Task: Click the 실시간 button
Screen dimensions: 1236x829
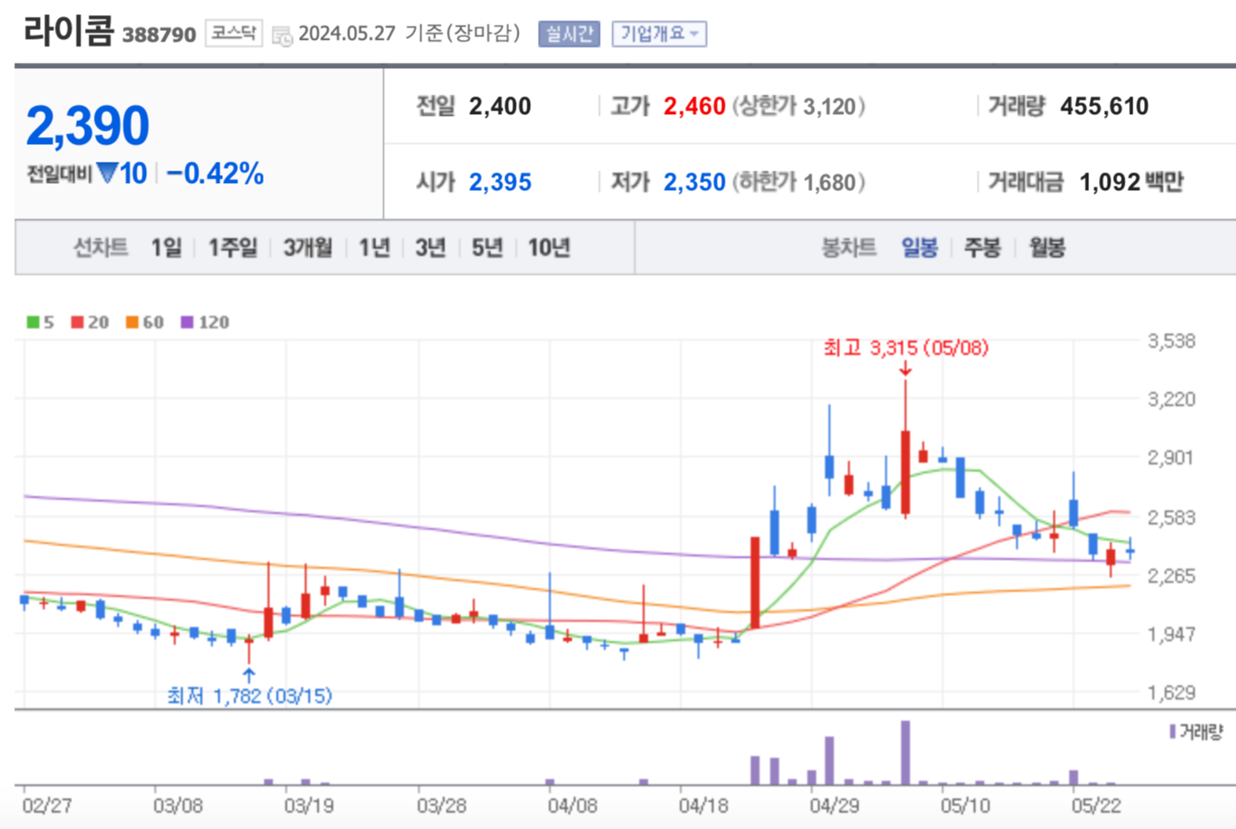Action: [569, 34]
